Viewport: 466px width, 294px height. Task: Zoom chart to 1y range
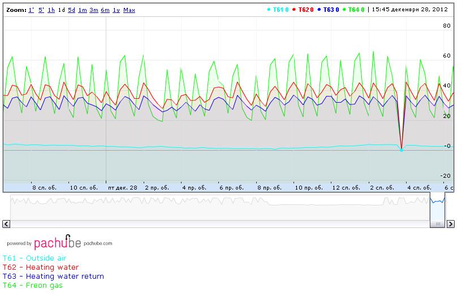116,10
